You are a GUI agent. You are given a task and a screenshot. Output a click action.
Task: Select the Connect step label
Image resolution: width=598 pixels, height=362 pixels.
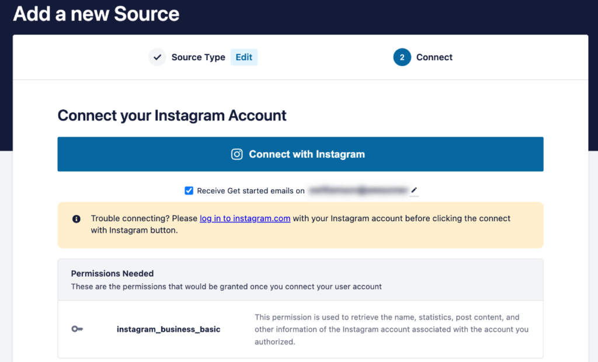[434, 57]
